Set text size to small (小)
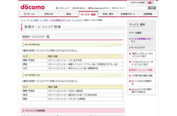This screenshot has width=177, height=116. [x=147, y=3]
